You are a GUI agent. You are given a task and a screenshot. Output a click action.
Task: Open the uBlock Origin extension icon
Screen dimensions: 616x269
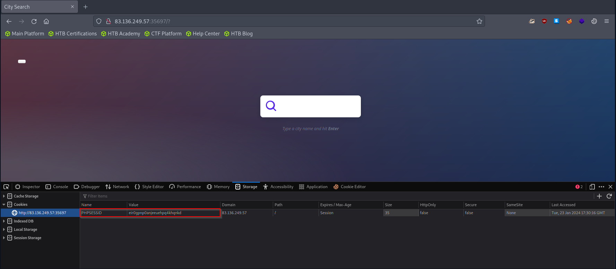[544, 21]
